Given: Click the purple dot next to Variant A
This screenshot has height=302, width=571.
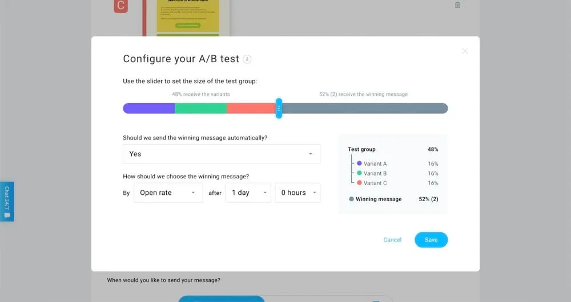Looking at the screenshot, I should (x=359, y=164).
